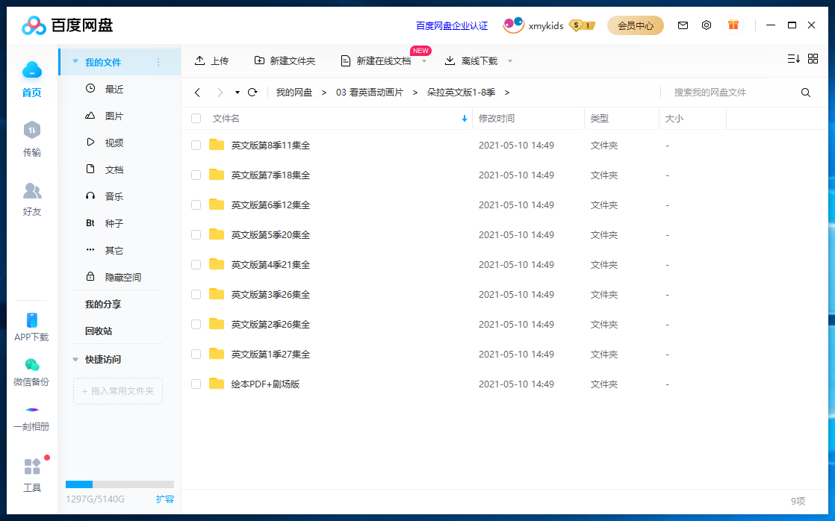Screen dimensions: 835x521
Task: Click the 上传 upload button
Action: pos(211,60)
